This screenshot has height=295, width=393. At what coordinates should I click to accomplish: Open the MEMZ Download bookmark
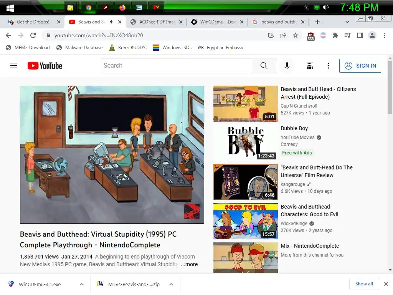point(28,48)
